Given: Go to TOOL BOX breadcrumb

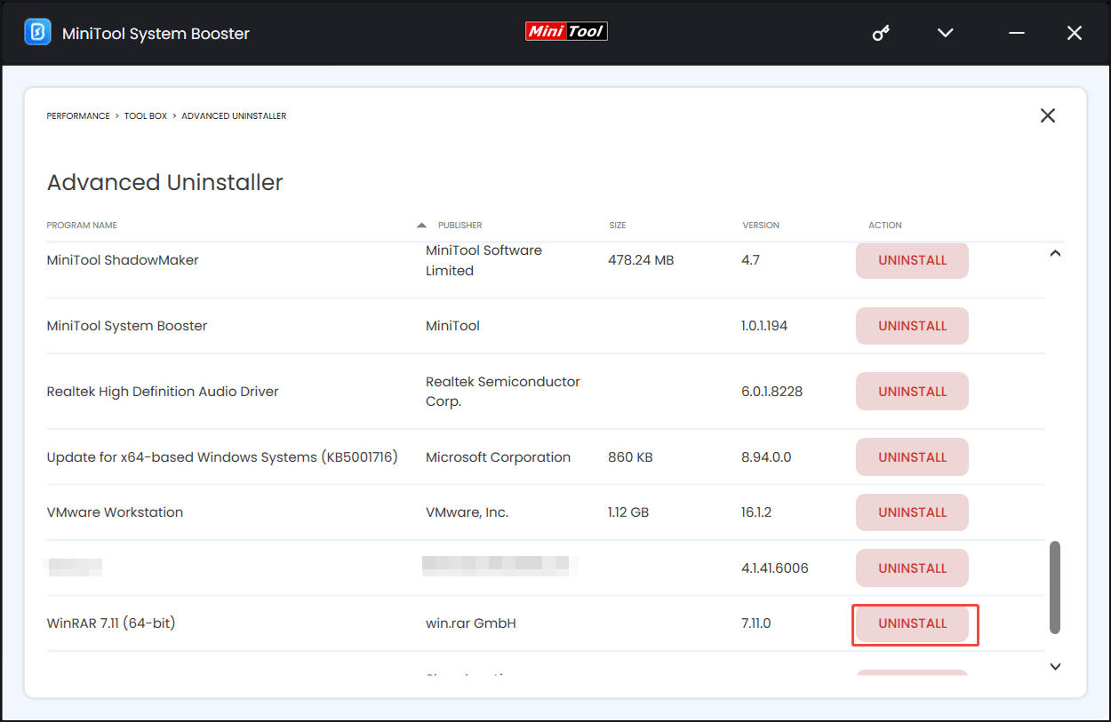Looking at the screenshot, I should pyautogui.click(x=146, y=116).
